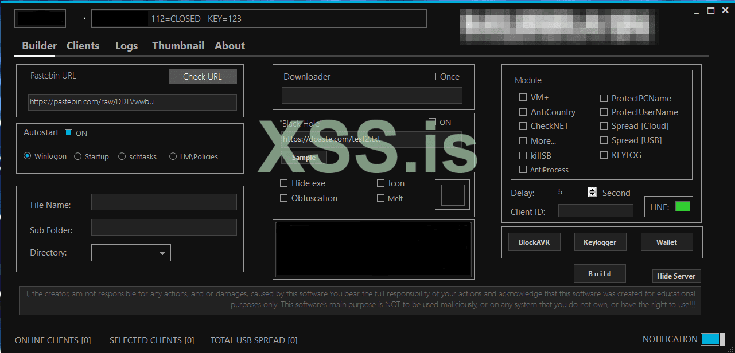The width and height of the screenshot is (735, 353).
Task: Click the SELECTED CLIENTS [0] status text
Action: pos(151,340)
